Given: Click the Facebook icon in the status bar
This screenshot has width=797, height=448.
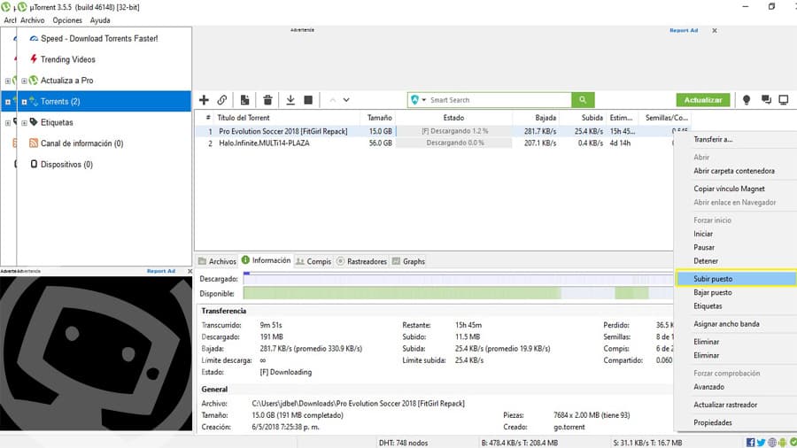Looking at the screenshot, I should [x=750, y=443].
